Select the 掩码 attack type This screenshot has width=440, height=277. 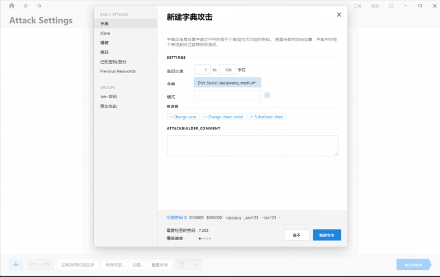coord(126,52)
